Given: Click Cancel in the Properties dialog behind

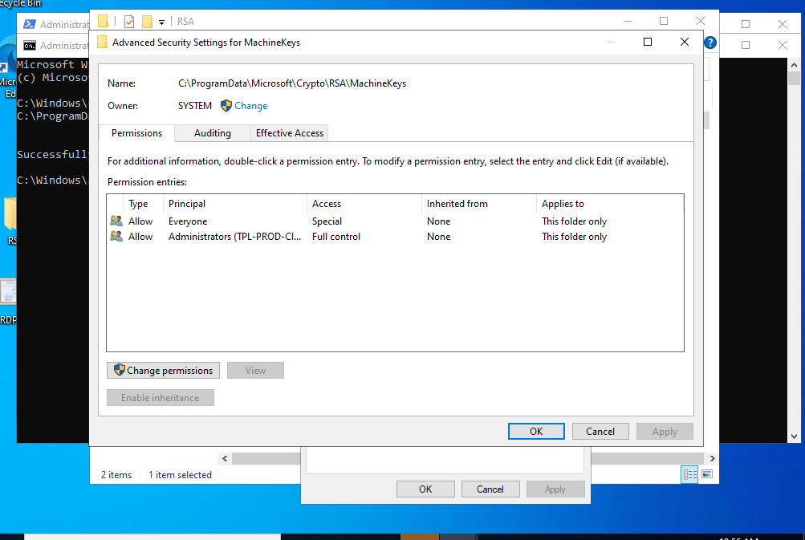Looking at the screenshot, I should 490,489.
